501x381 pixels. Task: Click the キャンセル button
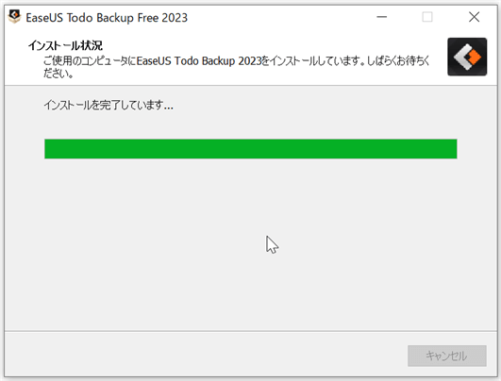447,356
